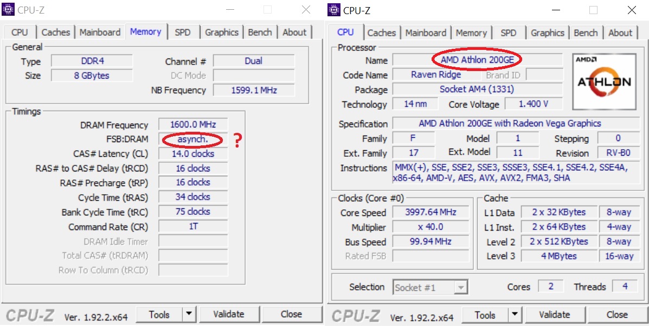This screenshot has height=326, width=649.
Task: Click the CPU-Z application icon in right titlebar
Action: point(333,10)
